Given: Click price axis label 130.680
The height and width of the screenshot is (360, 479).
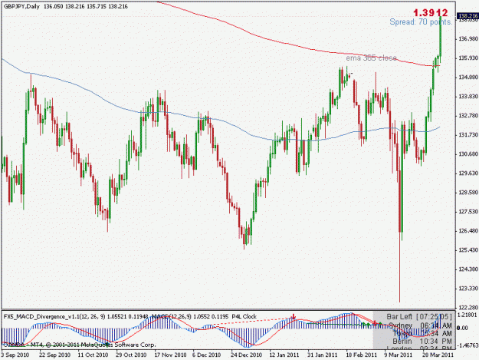Looking at the screenshot, I should [468, 154].
